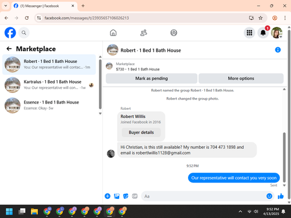
Task: Click small seen avatar beside Kartralus conversation
Action: click(91, 85)
